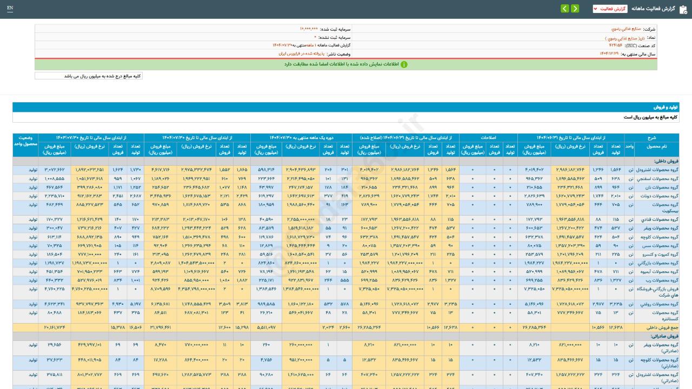Click the green next-page arrow button
The width and height of the screenshot is (692, 389).
coord(565,9)
